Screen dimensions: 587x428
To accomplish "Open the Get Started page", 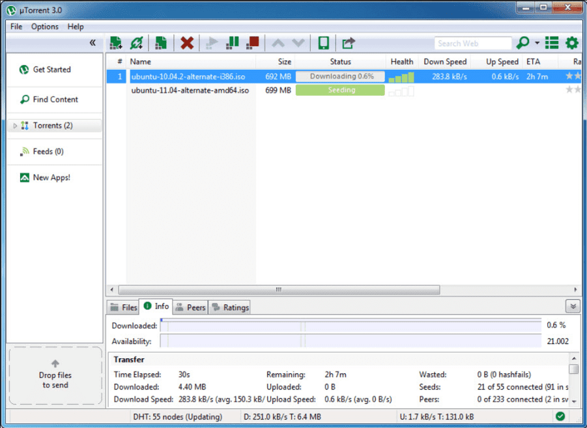I will point(55,70).
